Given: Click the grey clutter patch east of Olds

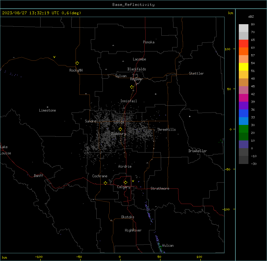Looking at the screenshot, I should [141, 131].
